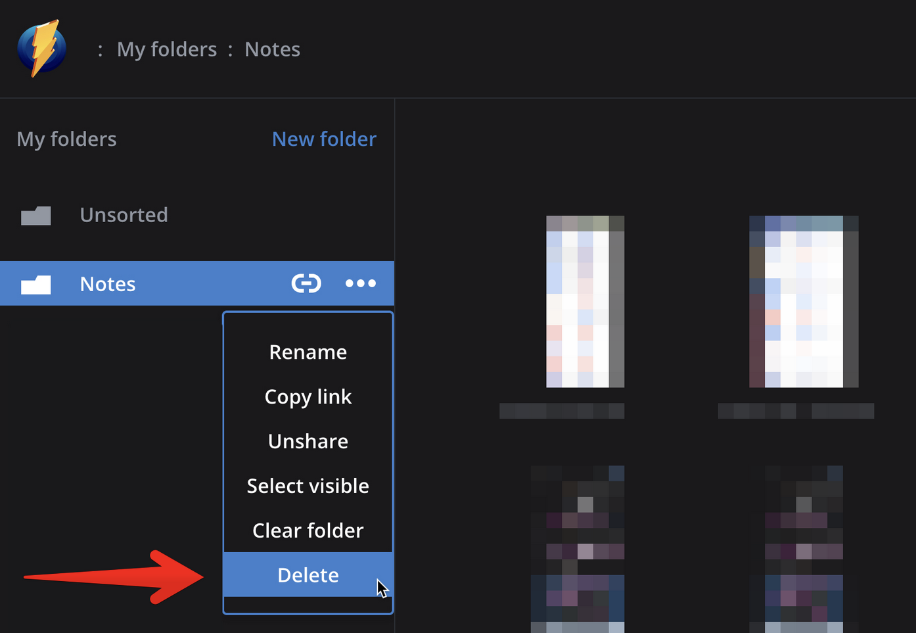This screenshot has height=633, width=916.
Task: Create a new folder via New folder
Action: coord(324,139)
